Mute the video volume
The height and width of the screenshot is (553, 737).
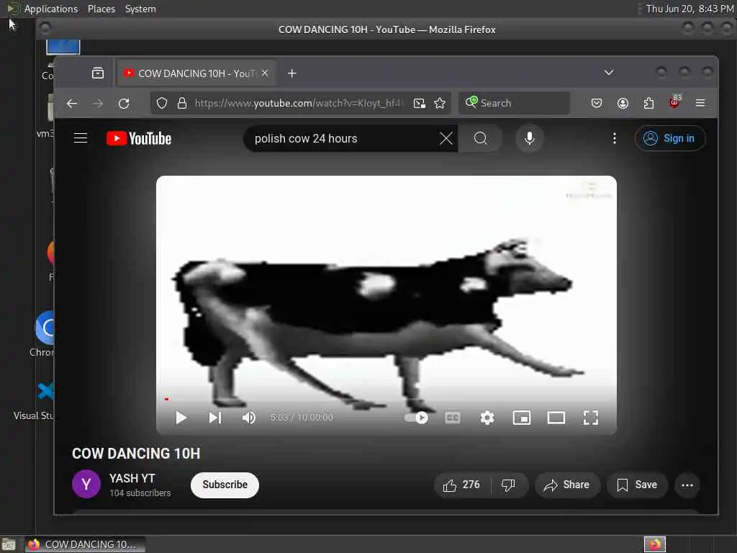tap(248, 418)
